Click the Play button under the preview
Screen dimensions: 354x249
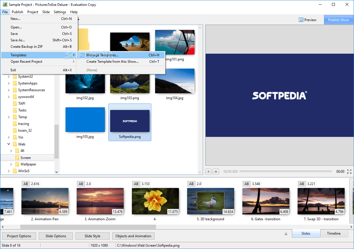pyautogui.click(x=209, y=172)
